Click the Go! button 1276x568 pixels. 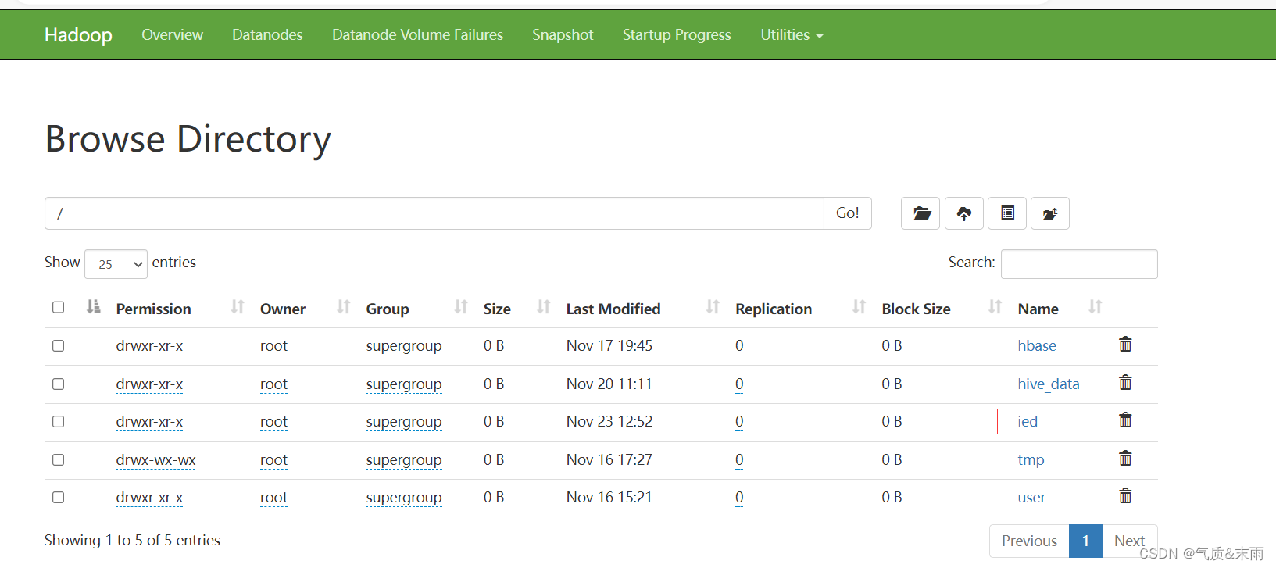click(848, 213)
